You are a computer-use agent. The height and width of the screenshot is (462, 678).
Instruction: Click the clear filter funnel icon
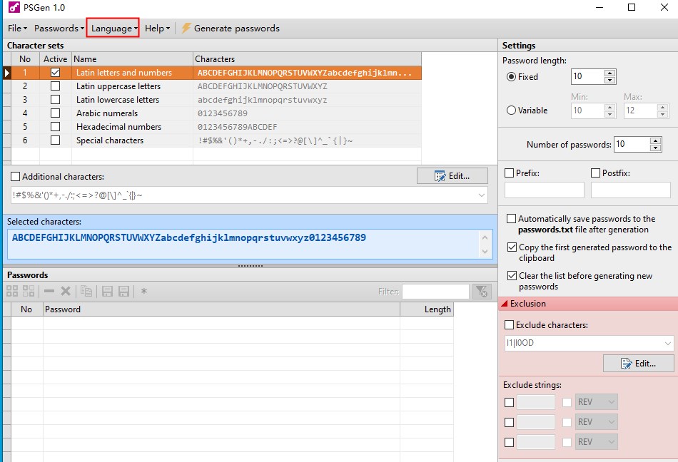click(482, 291)
